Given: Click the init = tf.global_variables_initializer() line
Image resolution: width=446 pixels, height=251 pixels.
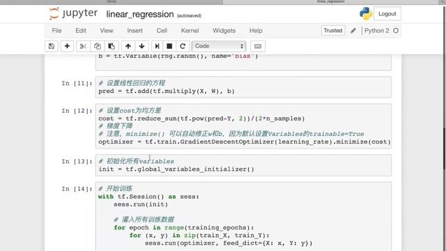Looking at the screenshot, I should pos(176,169).
